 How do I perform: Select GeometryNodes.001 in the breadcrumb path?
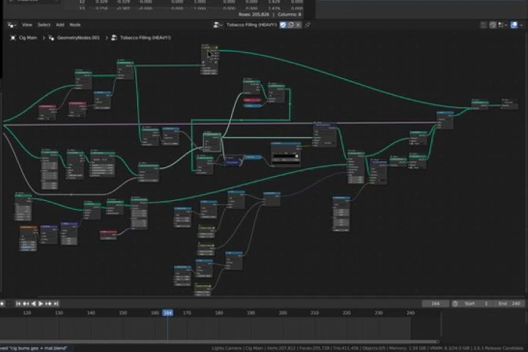point(78,37)
